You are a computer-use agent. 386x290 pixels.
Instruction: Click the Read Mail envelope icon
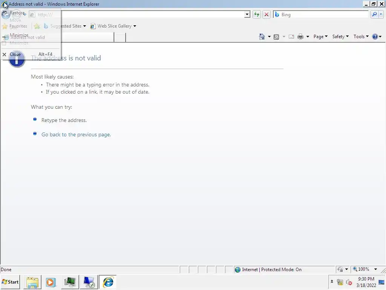(x=291, y=37)
